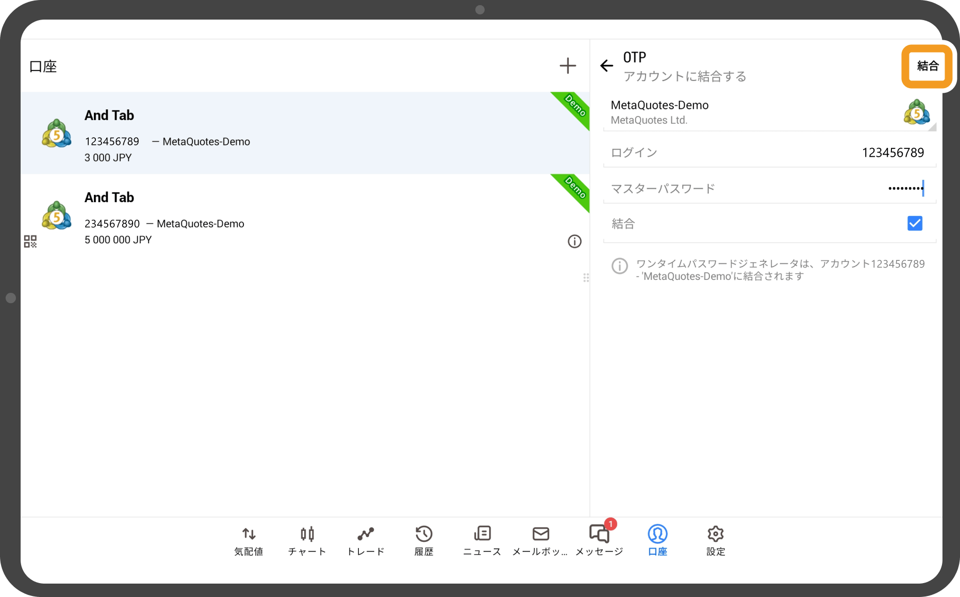Switch to the チャート chart tab
Screen dimensions: 960x597
pyautogui.click(x=307, y=540)
